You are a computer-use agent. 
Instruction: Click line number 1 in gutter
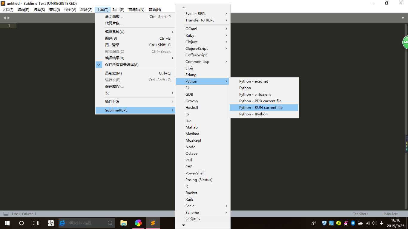coord(9,26)
